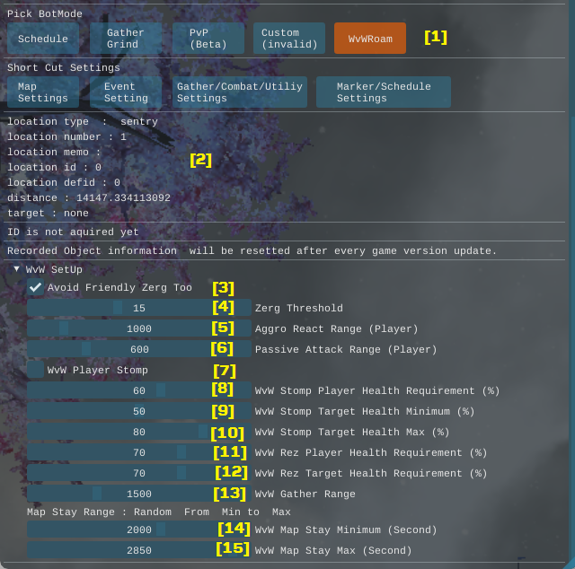
Task: Click the Zerg Threshold slider
Action: coord(138,308)
